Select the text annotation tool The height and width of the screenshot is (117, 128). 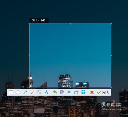click(46, 92)
